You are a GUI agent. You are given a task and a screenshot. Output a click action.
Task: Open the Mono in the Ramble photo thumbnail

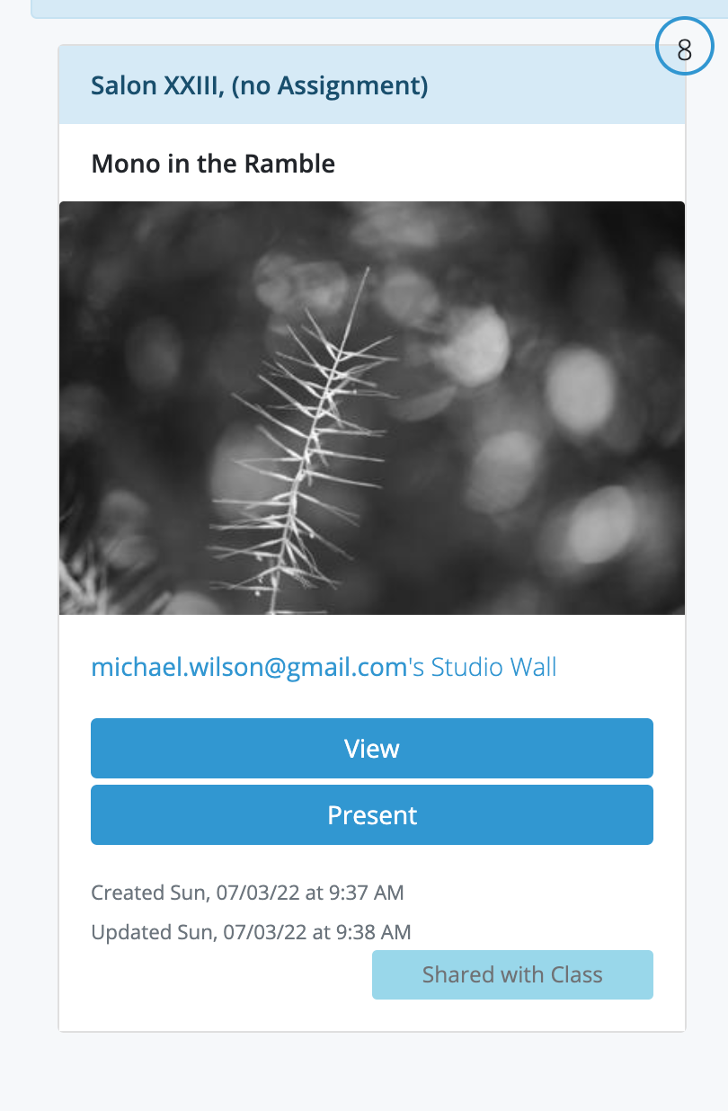(x=372, y=408)
